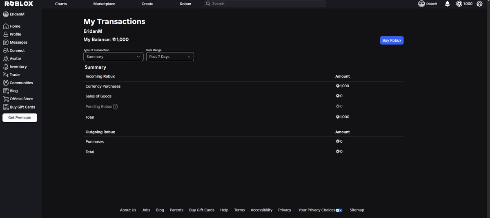Open Trade text in the sidebar

(15, 75)
